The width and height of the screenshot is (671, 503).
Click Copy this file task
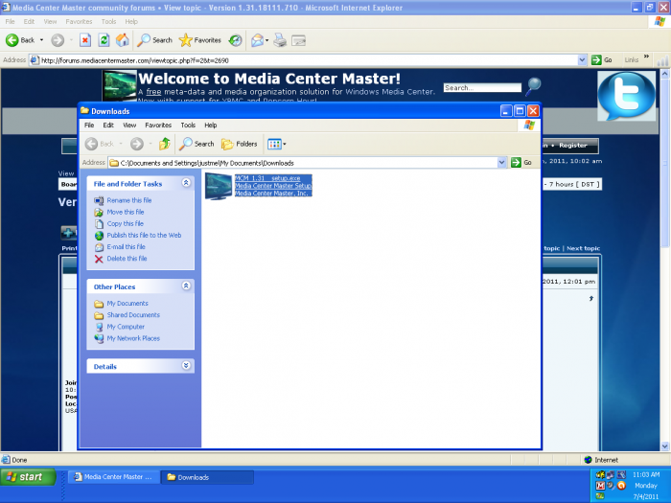[125, 223]
